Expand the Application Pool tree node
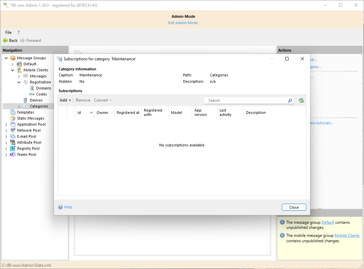 (6, 124)
